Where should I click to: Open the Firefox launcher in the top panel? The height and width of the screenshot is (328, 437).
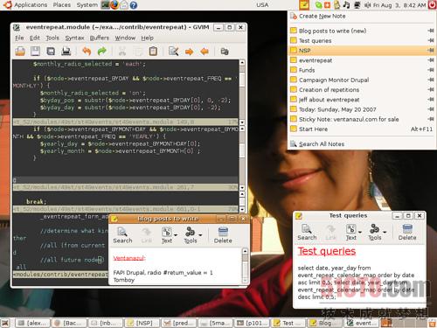coord(114,5)
